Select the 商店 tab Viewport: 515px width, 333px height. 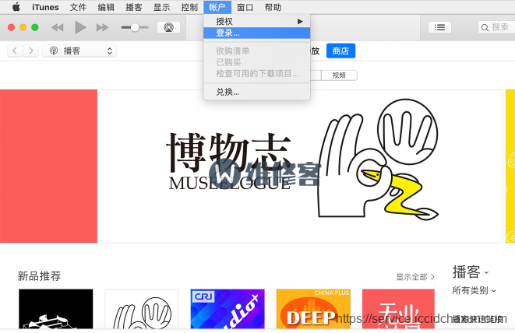340,51
